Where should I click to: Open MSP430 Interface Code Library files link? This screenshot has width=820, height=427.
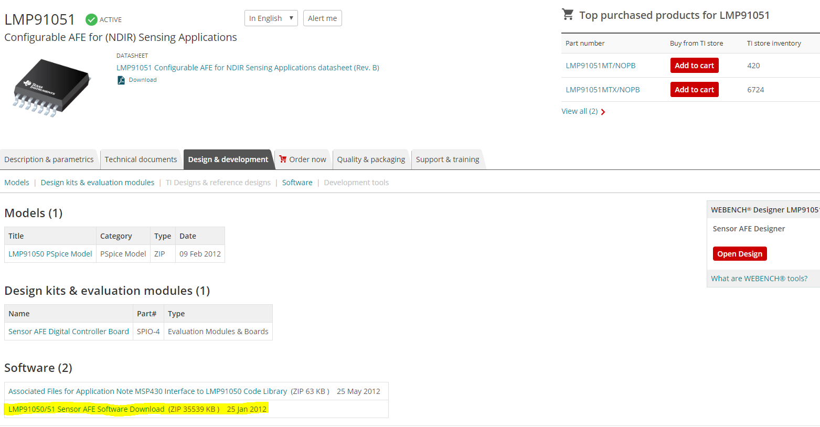[147, 391]
